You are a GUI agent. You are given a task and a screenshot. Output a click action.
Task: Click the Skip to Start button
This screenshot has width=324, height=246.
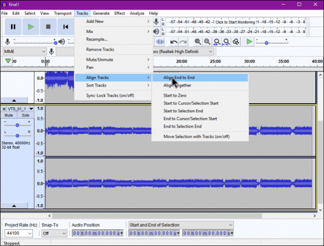pyautogui.click(x=66, y=27)
